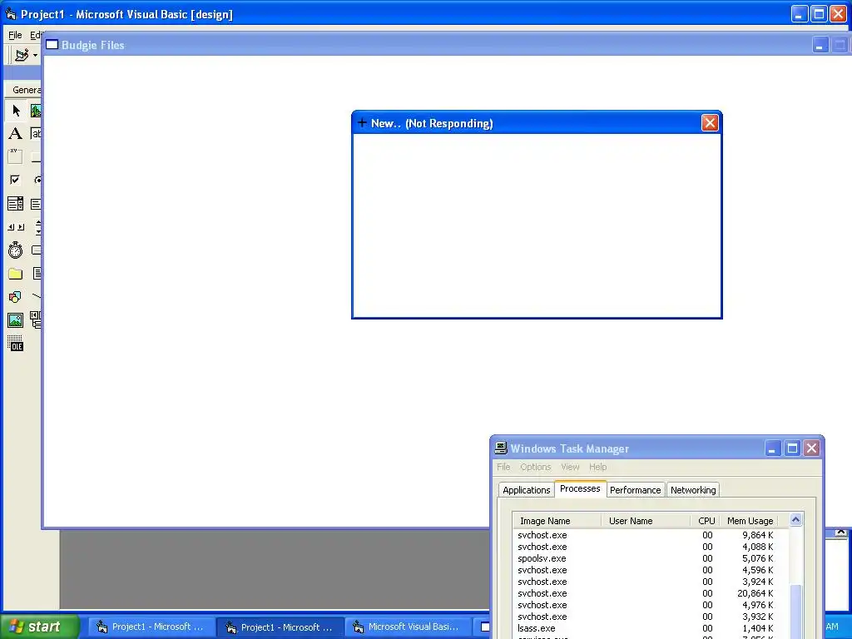This screenshot has width=852, height=639.
Task: Maximize the Windows Task Manager window
Action: (x=792, y=448)
